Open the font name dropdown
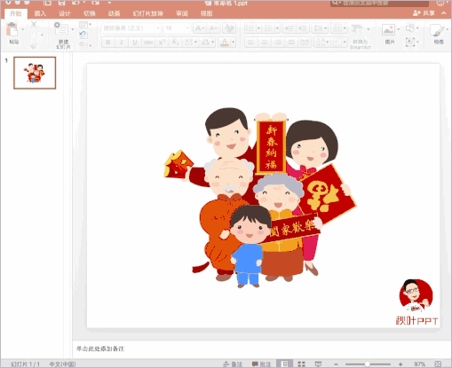The height and width of the screenshot is (368, 452). pyautogui.click(x=158, y=28)
